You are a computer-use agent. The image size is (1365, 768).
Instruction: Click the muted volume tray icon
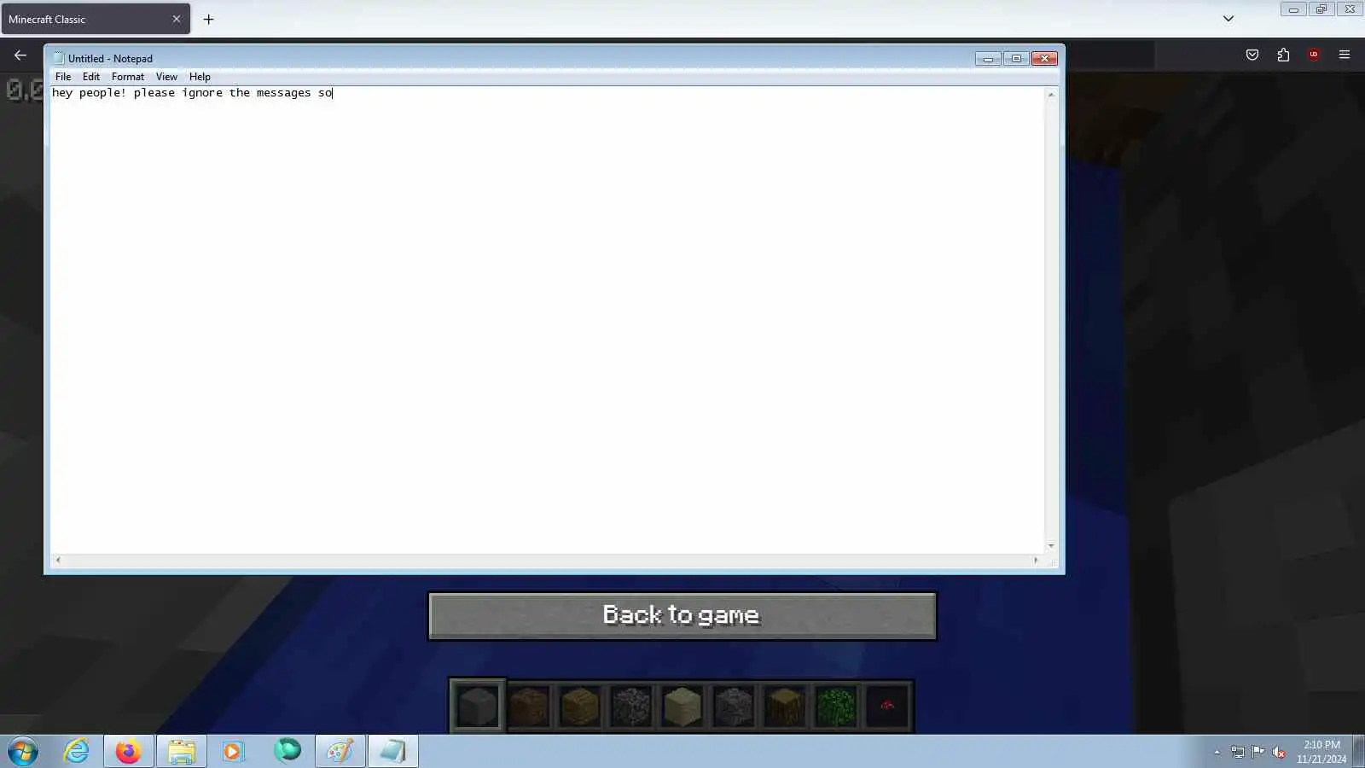point(1279,752)
